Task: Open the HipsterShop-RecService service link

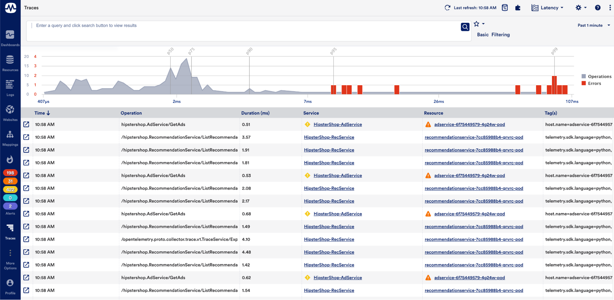Action: tap(329, 137)
